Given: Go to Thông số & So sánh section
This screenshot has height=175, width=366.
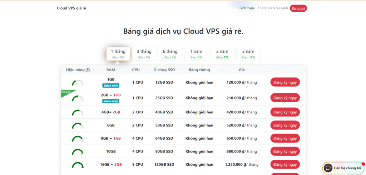Looking at the screenshot, I should click(273, 8).
